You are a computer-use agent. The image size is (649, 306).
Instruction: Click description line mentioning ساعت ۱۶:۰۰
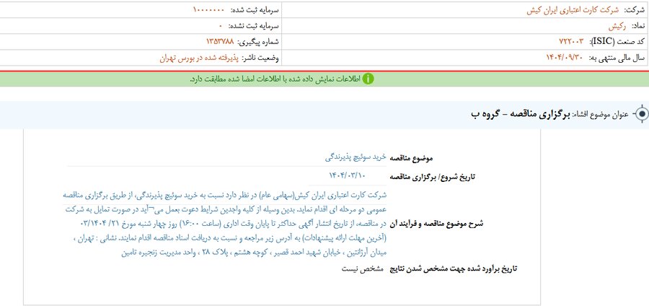234,224
